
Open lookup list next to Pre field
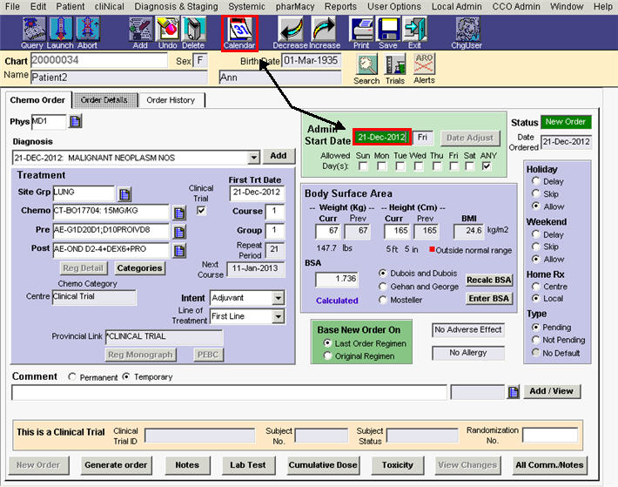tap(179, 232)
